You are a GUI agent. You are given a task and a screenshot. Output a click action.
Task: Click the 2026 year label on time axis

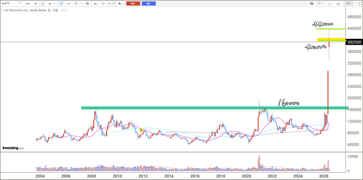click(323, 176)
